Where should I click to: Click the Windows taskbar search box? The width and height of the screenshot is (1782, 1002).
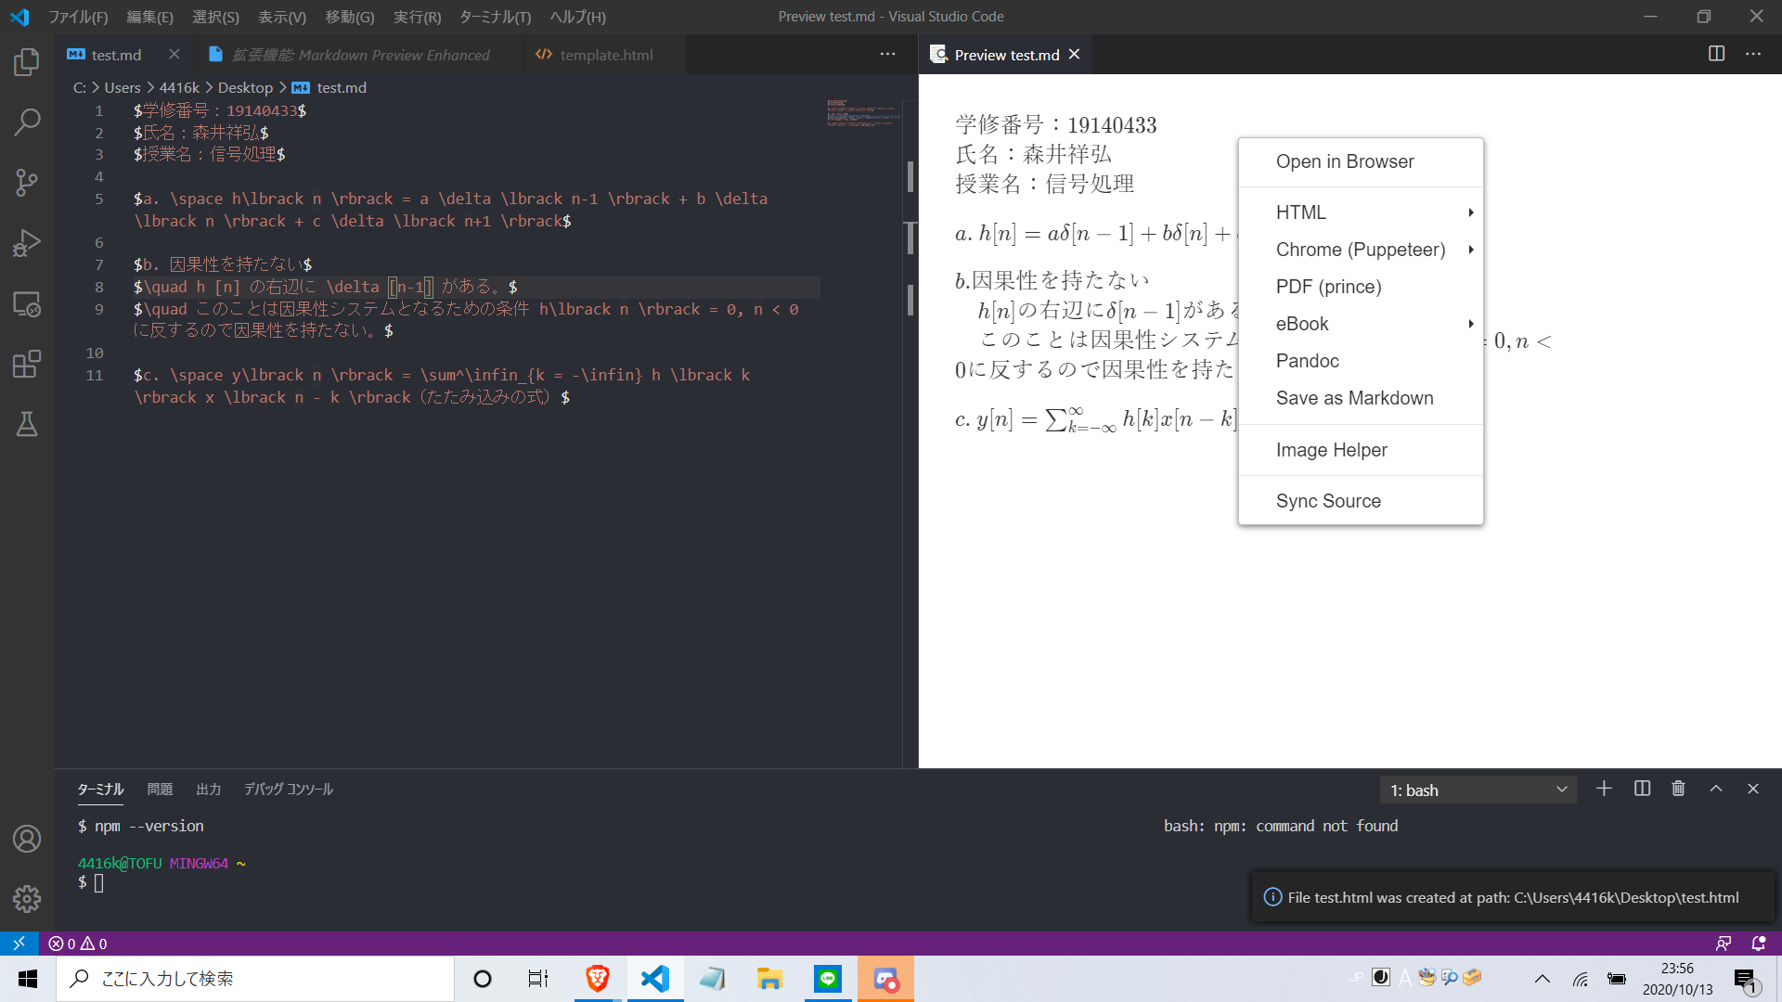pos(255,979)
